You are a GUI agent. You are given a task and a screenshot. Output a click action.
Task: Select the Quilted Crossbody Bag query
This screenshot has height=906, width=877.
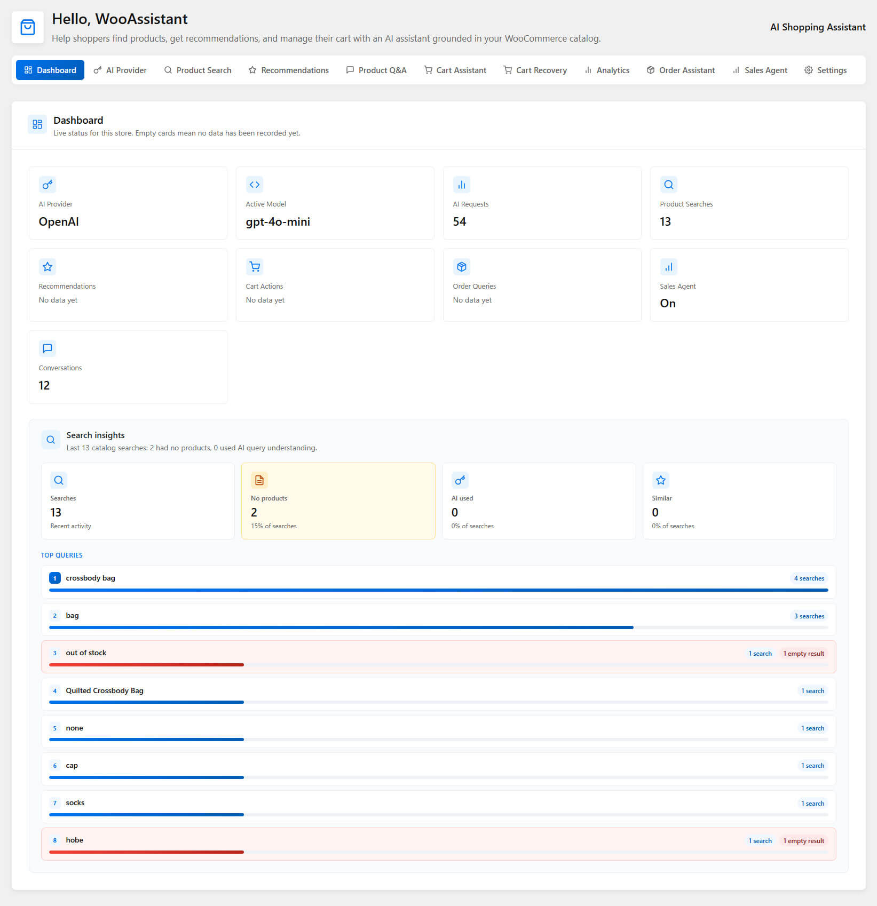[x=105, y=690]
